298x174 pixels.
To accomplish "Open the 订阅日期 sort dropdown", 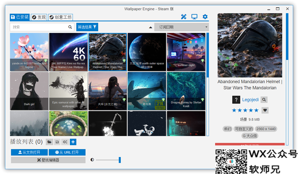I will tap(182, 27).
